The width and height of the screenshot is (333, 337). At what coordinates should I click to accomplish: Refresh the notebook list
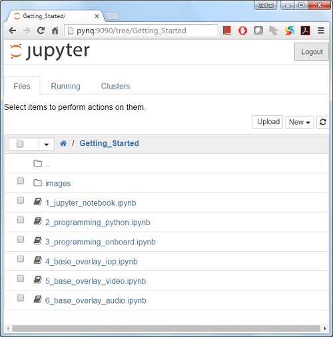322,122
